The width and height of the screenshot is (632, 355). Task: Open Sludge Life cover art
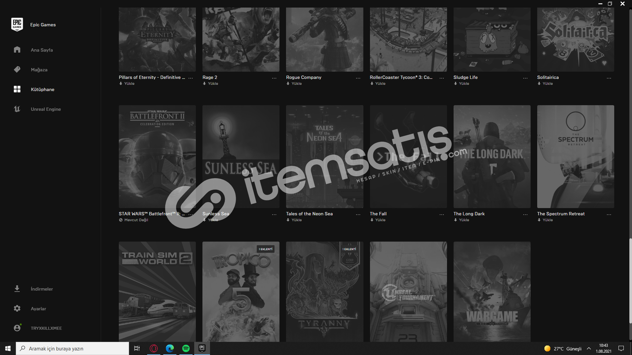point(492,39)
